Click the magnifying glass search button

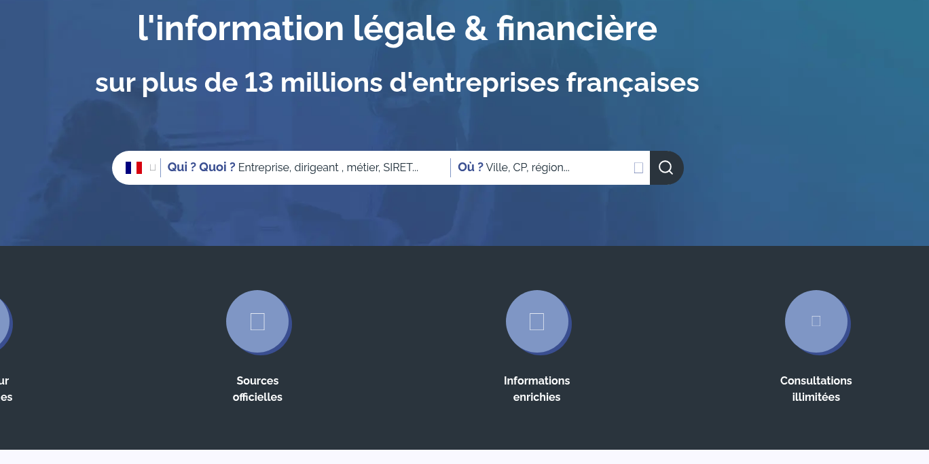pyautogui.click(x=666, y=168)
